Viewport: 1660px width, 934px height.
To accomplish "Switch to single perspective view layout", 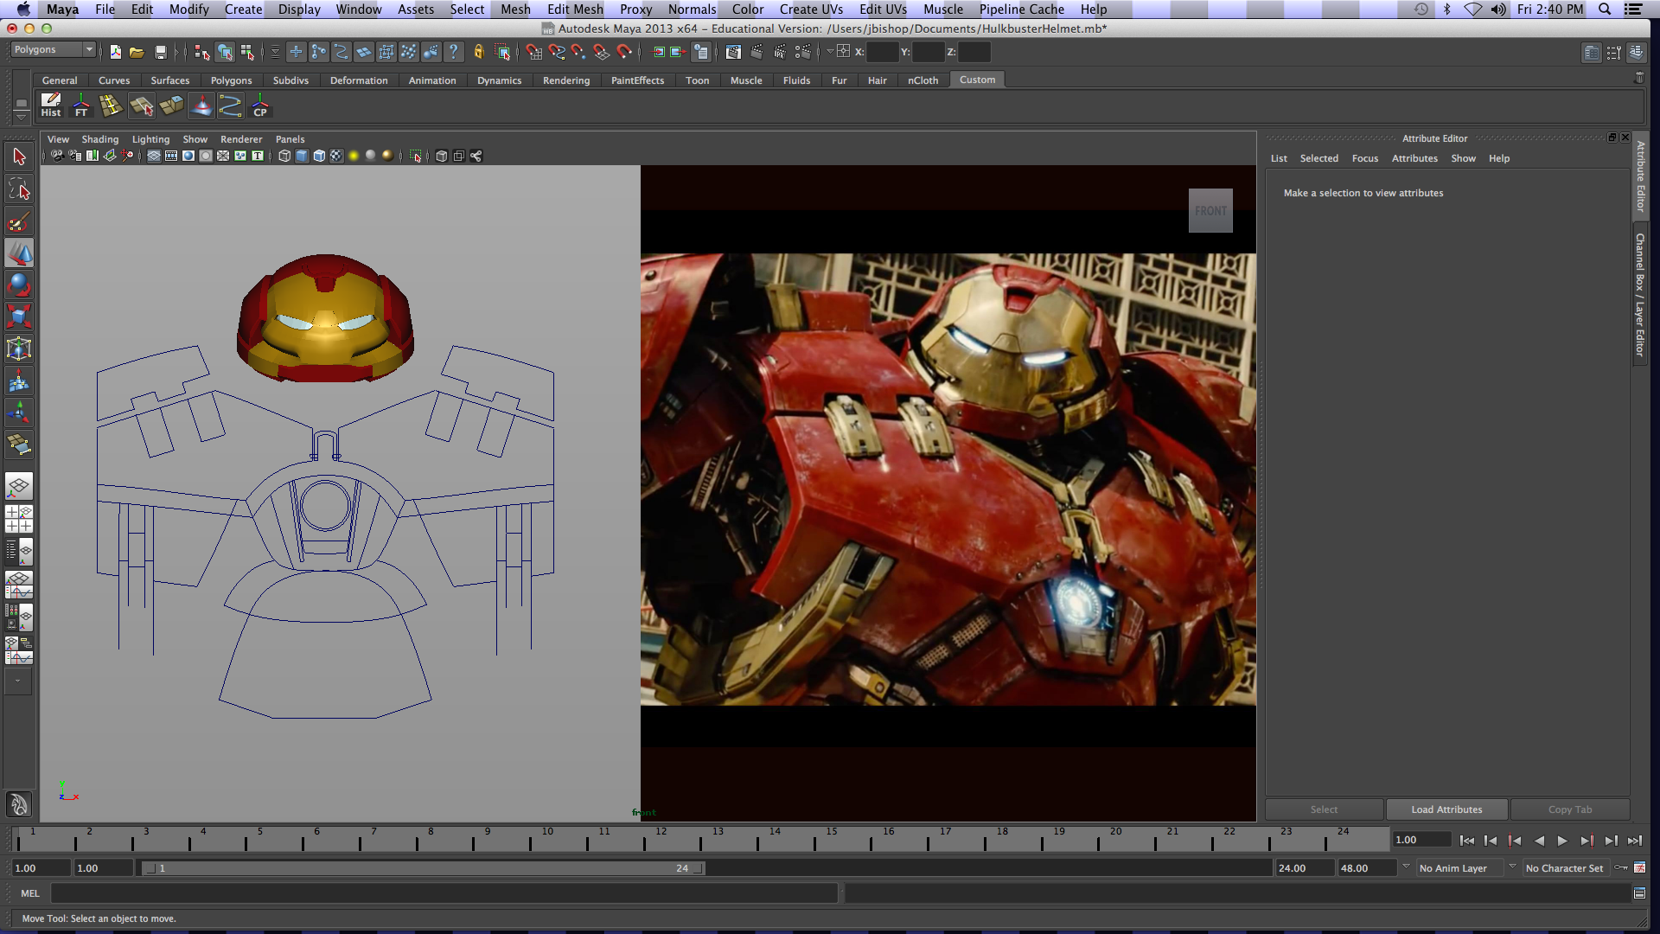I will [x=19, y=486].
